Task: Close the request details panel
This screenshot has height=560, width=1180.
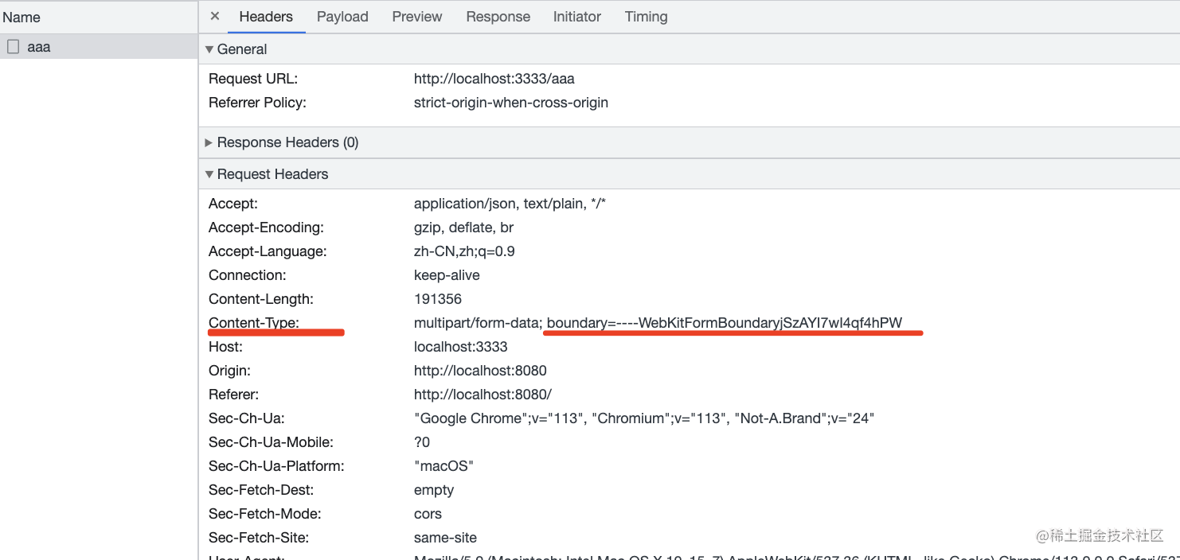Action: click(214, 16)
